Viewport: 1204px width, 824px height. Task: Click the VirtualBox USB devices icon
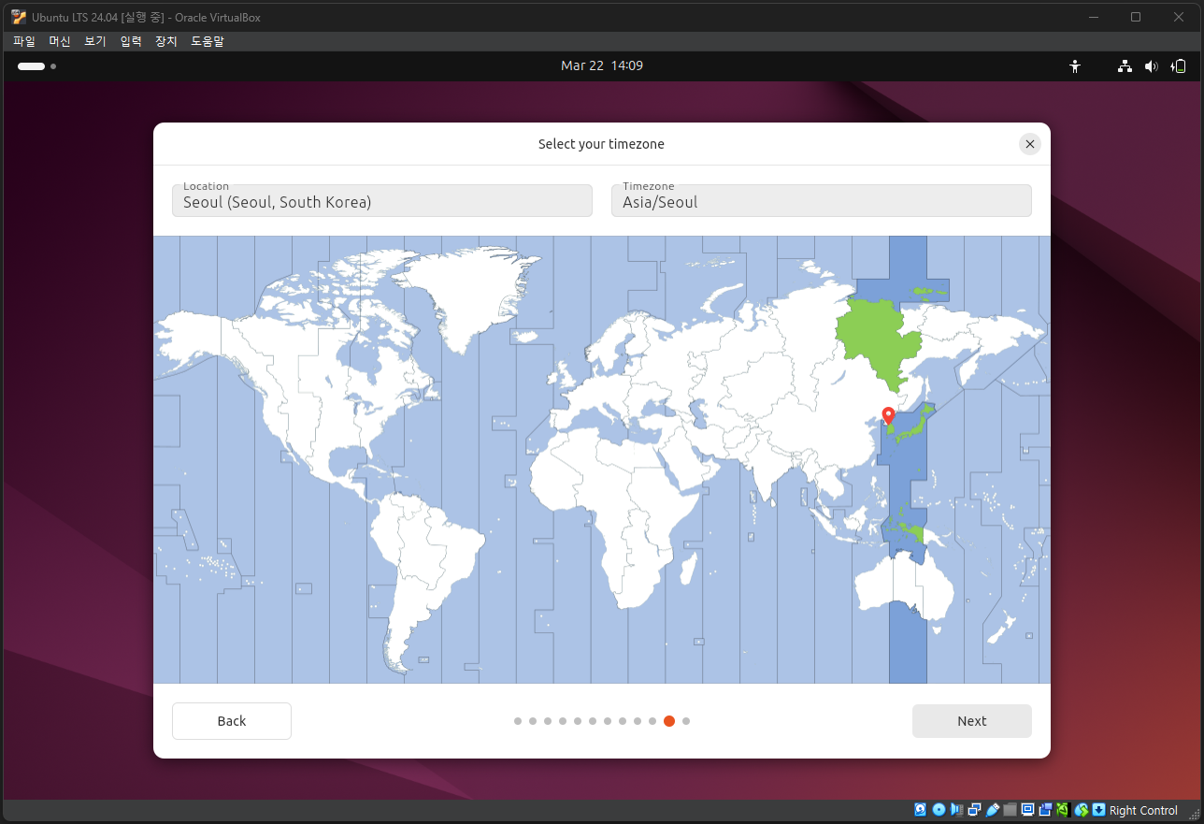click(993, 810)
